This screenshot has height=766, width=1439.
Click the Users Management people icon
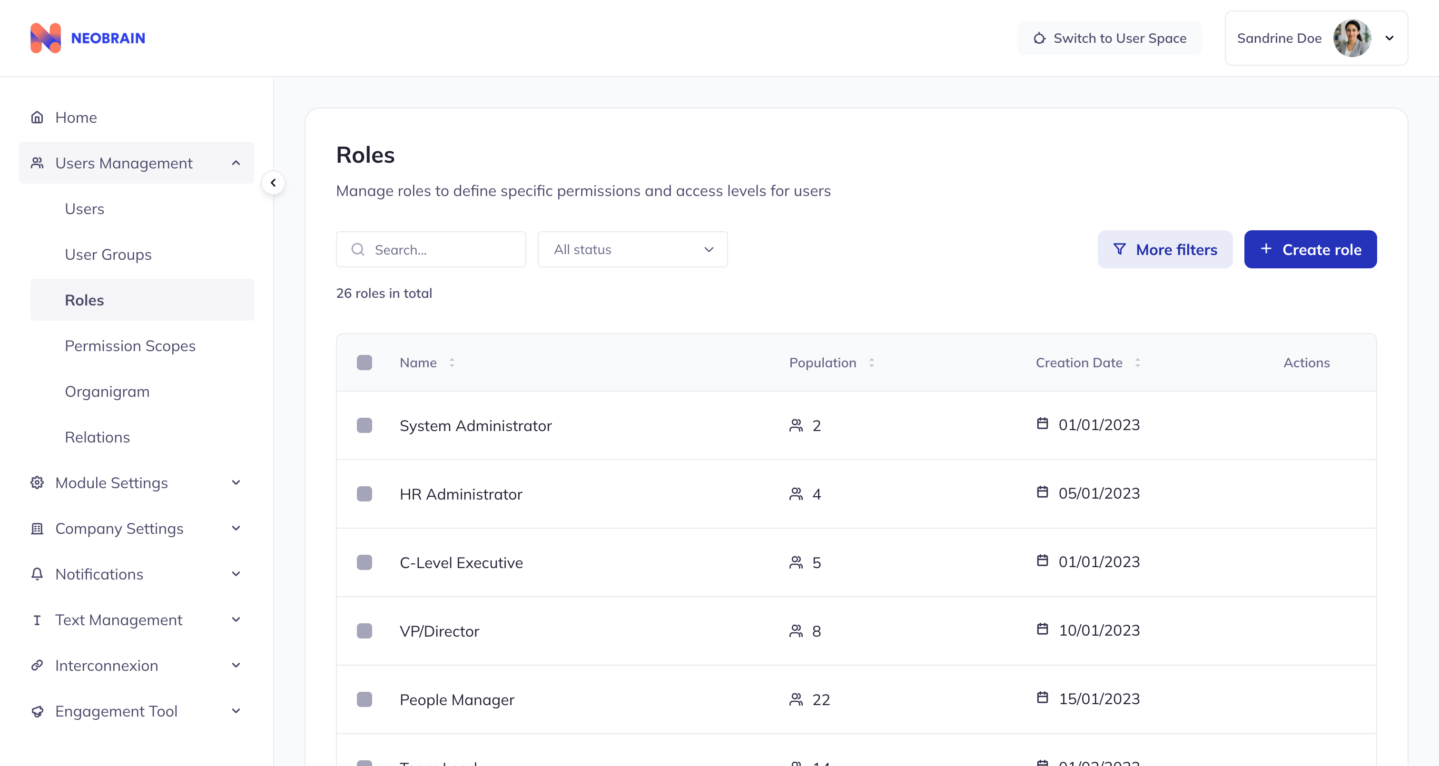coord(37,163)
